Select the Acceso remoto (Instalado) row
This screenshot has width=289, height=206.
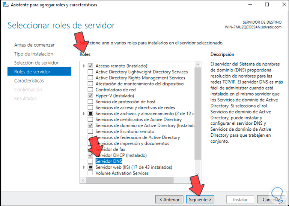(x=121, y=66)
